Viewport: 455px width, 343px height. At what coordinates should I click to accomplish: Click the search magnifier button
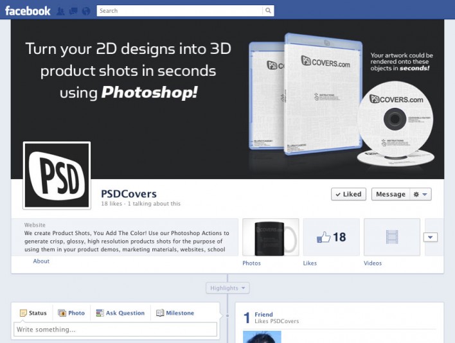(268, 11)
